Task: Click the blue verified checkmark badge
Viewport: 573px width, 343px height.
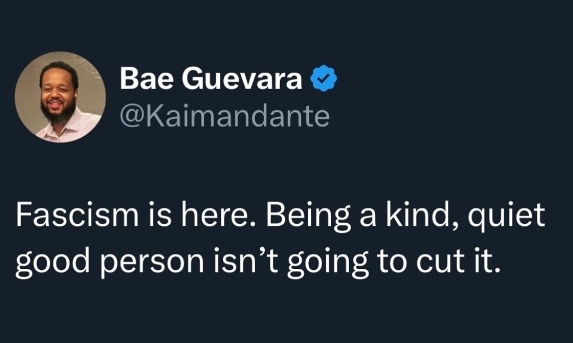Action: tap(324, 78)
